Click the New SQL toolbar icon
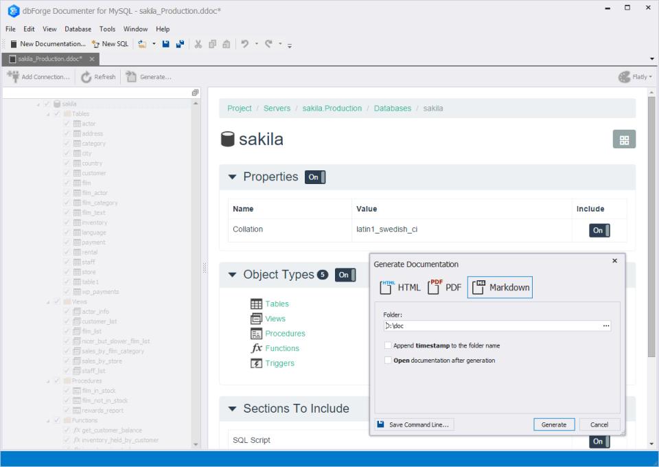 (x=95, y=43)
